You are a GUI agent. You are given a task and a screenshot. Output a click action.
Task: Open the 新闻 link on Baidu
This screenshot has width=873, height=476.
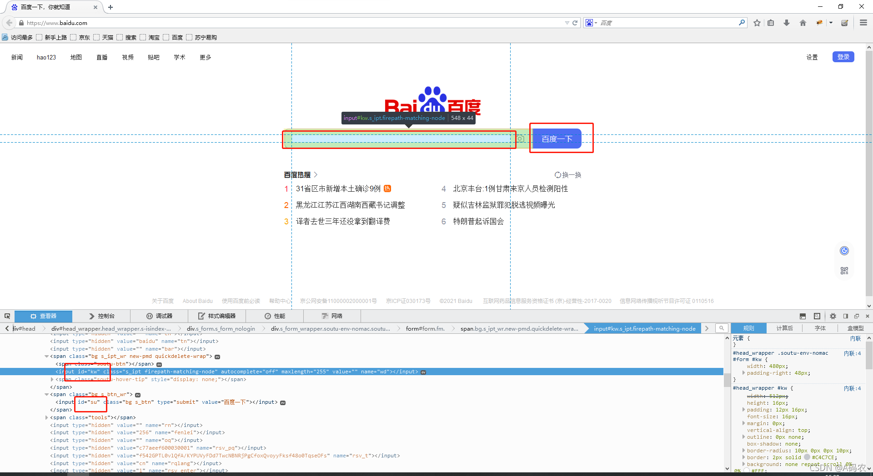(17, 57)
